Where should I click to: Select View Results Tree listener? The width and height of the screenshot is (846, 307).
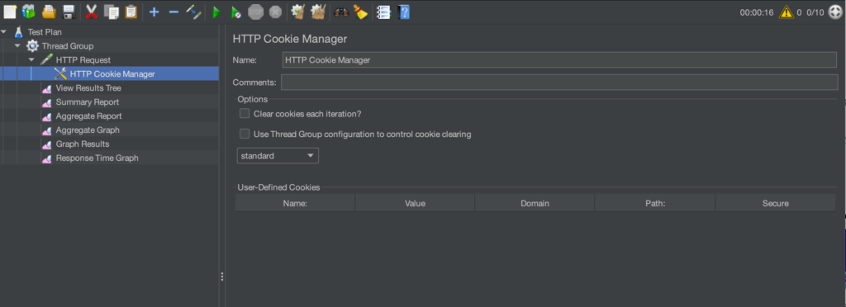click(88, 87)
